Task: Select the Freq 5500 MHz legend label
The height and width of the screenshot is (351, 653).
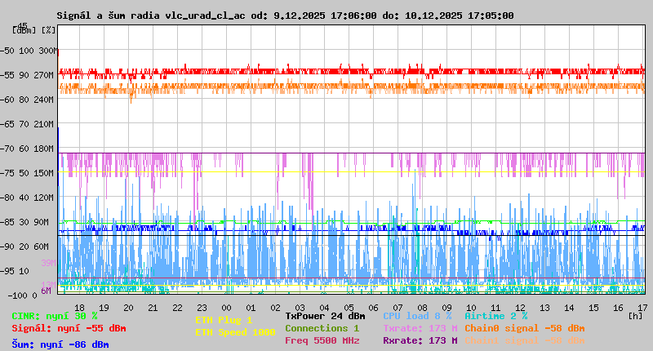Action: pos(322,340)
